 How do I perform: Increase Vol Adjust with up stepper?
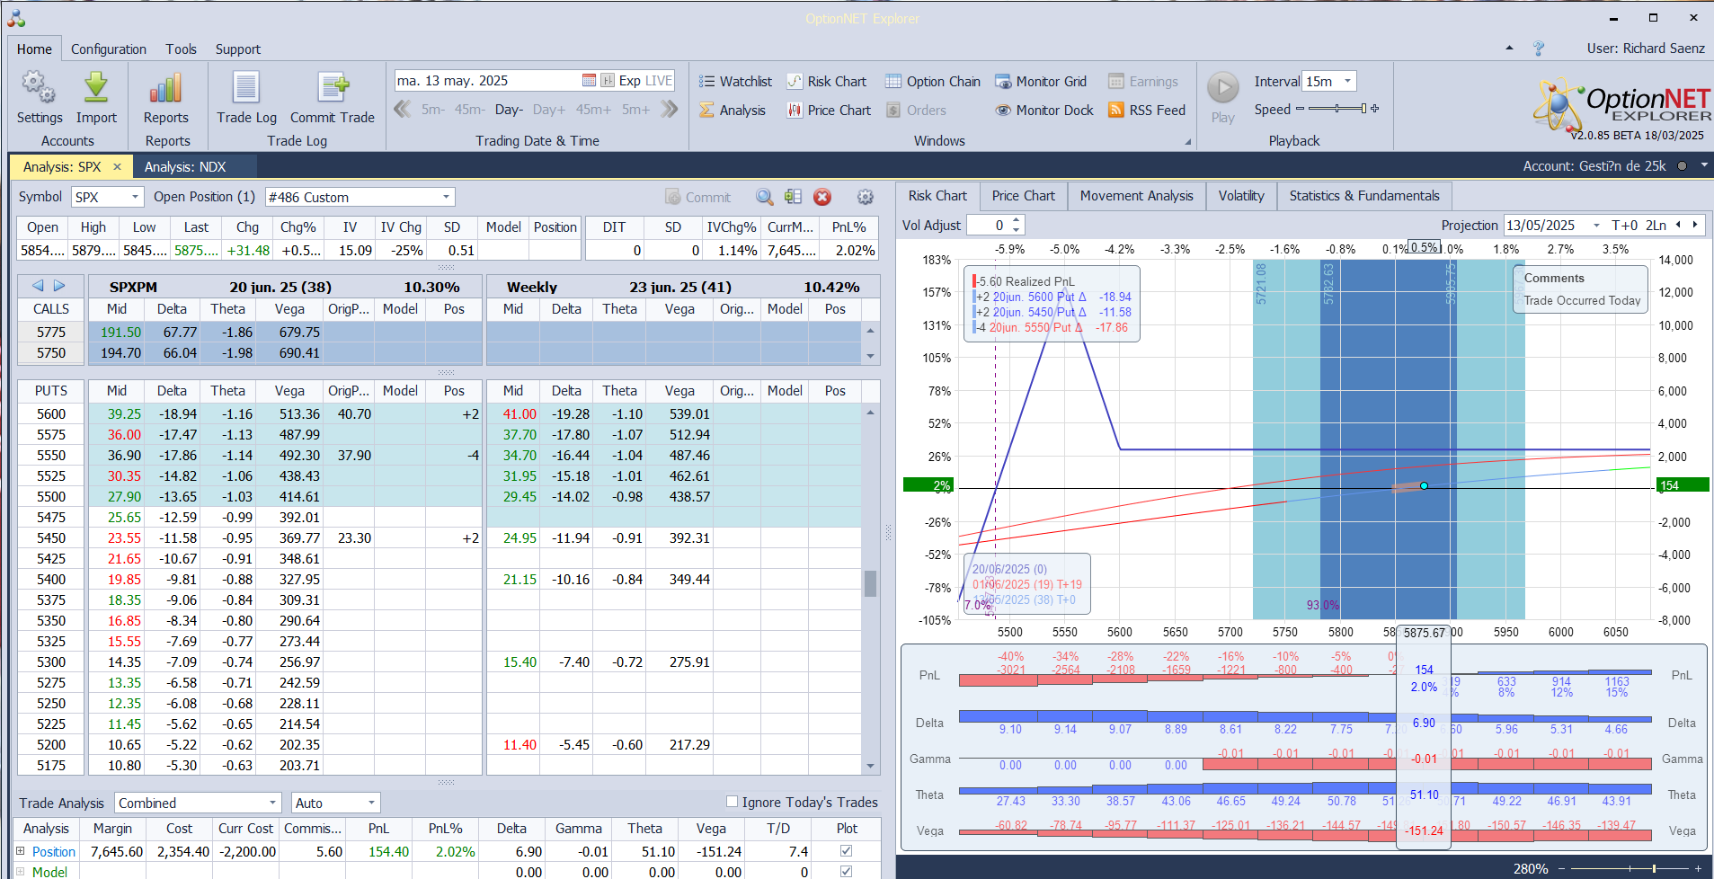point(1016,220)
